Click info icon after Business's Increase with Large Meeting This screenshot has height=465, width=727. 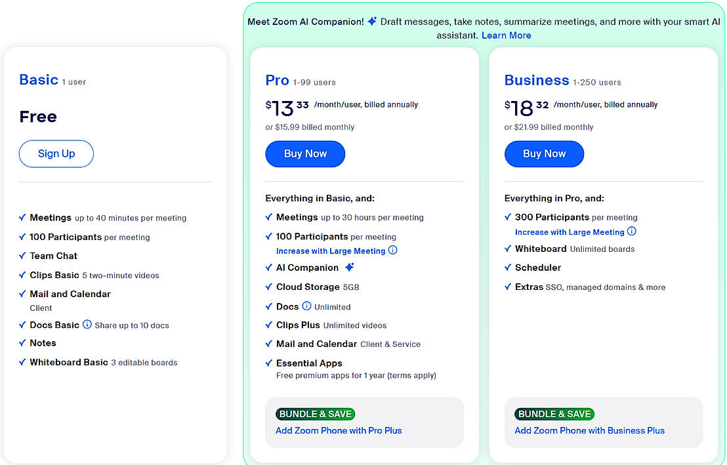tap(632, 232)
